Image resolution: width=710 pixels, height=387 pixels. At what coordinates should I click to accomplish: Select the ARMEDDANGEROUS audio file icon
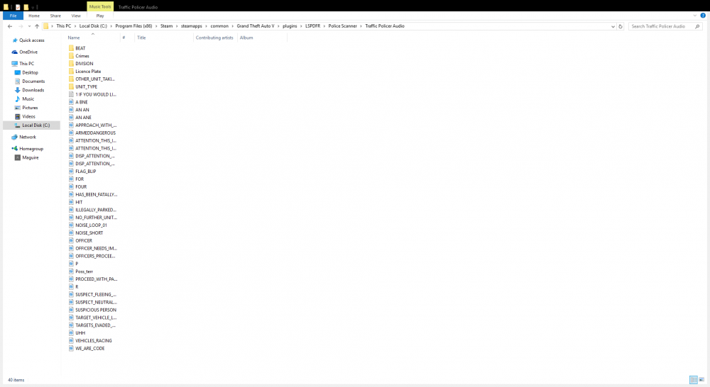[71, 133]
